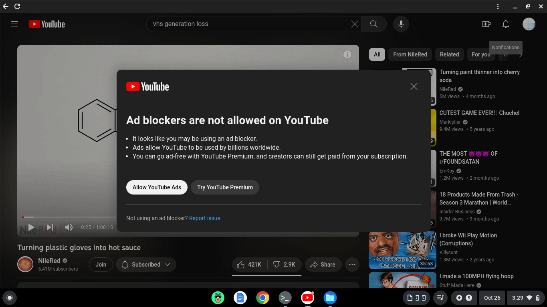Show video info card icon
The height and width of the screenshot is (307, 547).
[347, 54]
